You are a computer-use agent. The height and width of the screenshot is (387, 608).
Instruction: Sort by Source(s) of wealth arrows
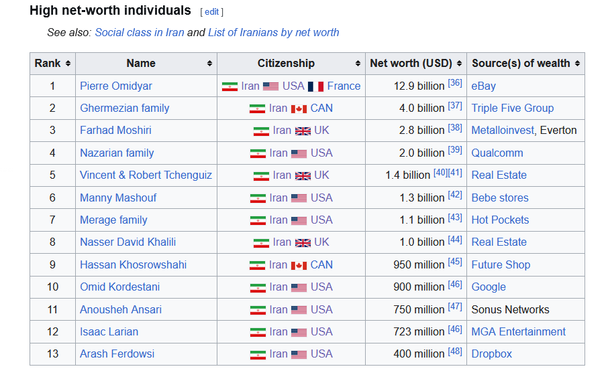(577, 64)
